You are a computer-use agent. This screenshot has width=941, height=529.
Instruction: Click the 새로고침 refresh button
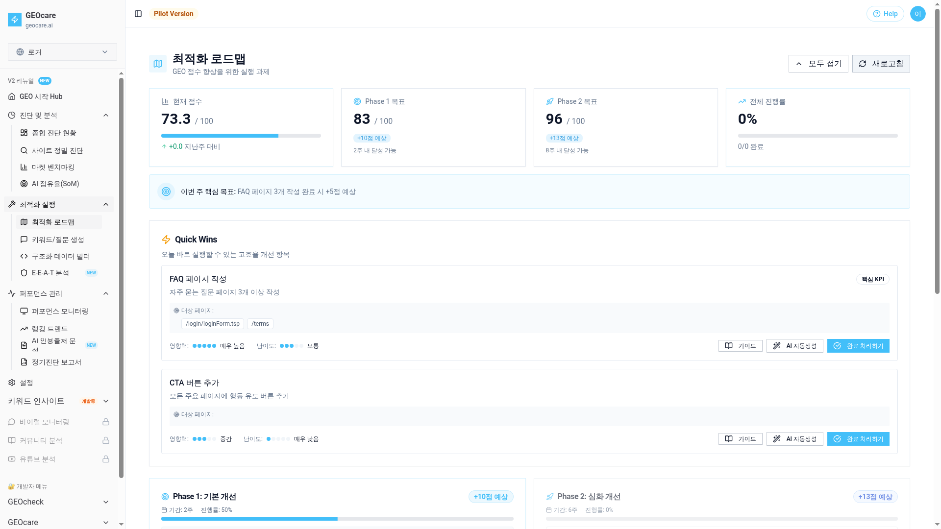click(x=881, y=64)
